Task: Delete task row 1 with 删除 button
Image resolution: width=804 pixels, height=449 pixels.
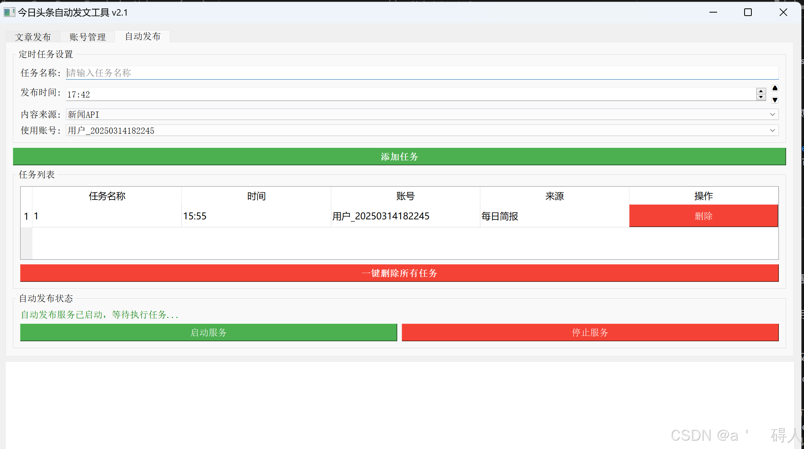Action: click(703, 216)
